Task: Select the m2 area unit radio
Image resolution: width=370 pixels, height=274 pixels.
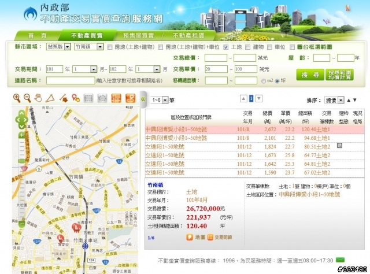Action: (264, 81)
